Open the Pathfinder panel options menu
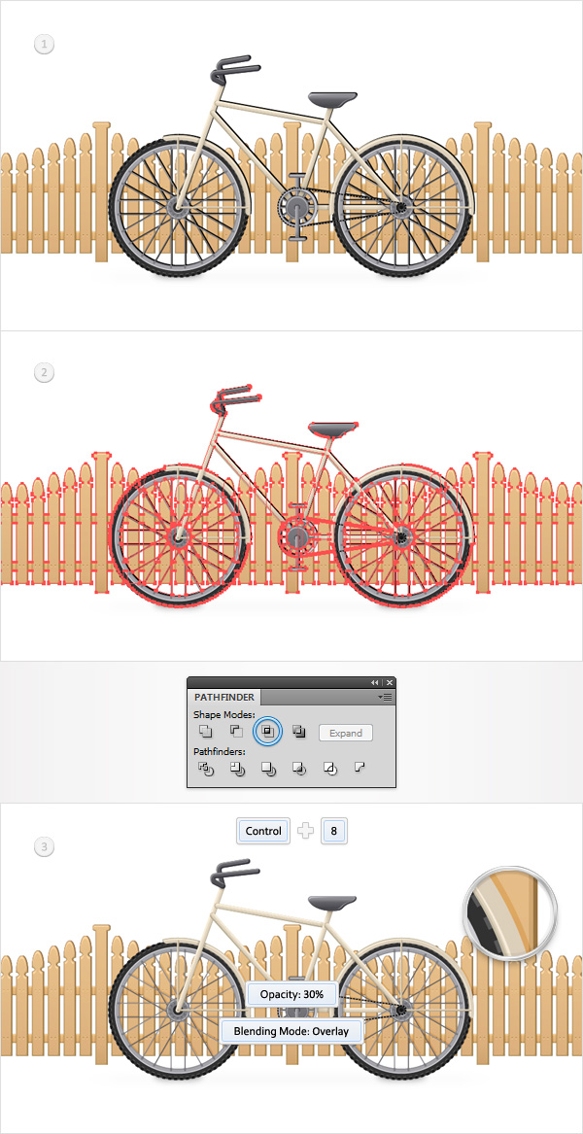 tap(385, 697)
